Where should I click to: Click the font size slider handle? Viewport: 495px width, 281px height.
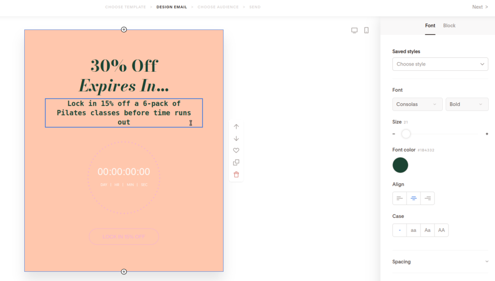pos(406,134)
